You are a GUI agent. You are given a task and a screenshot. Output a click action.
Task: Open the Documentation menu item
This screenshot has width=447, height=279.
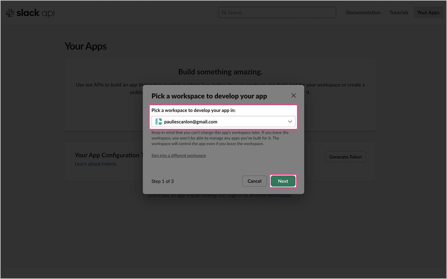pyautogui.click(x=363, y=12)
